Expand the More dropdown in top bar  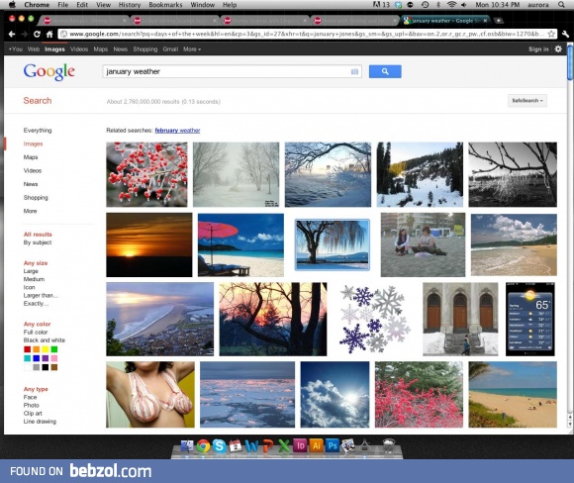coord(192,49)
